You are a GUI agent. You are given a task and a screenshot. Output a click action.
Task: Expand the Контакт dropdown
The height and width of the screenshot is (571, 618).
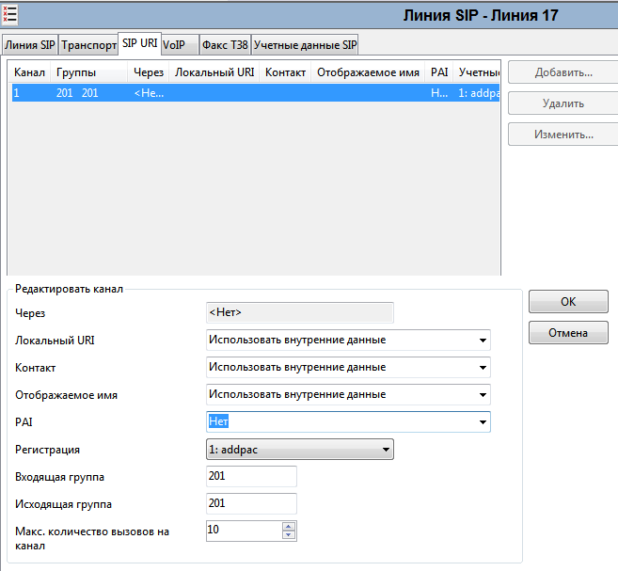[x=483, y=367]
